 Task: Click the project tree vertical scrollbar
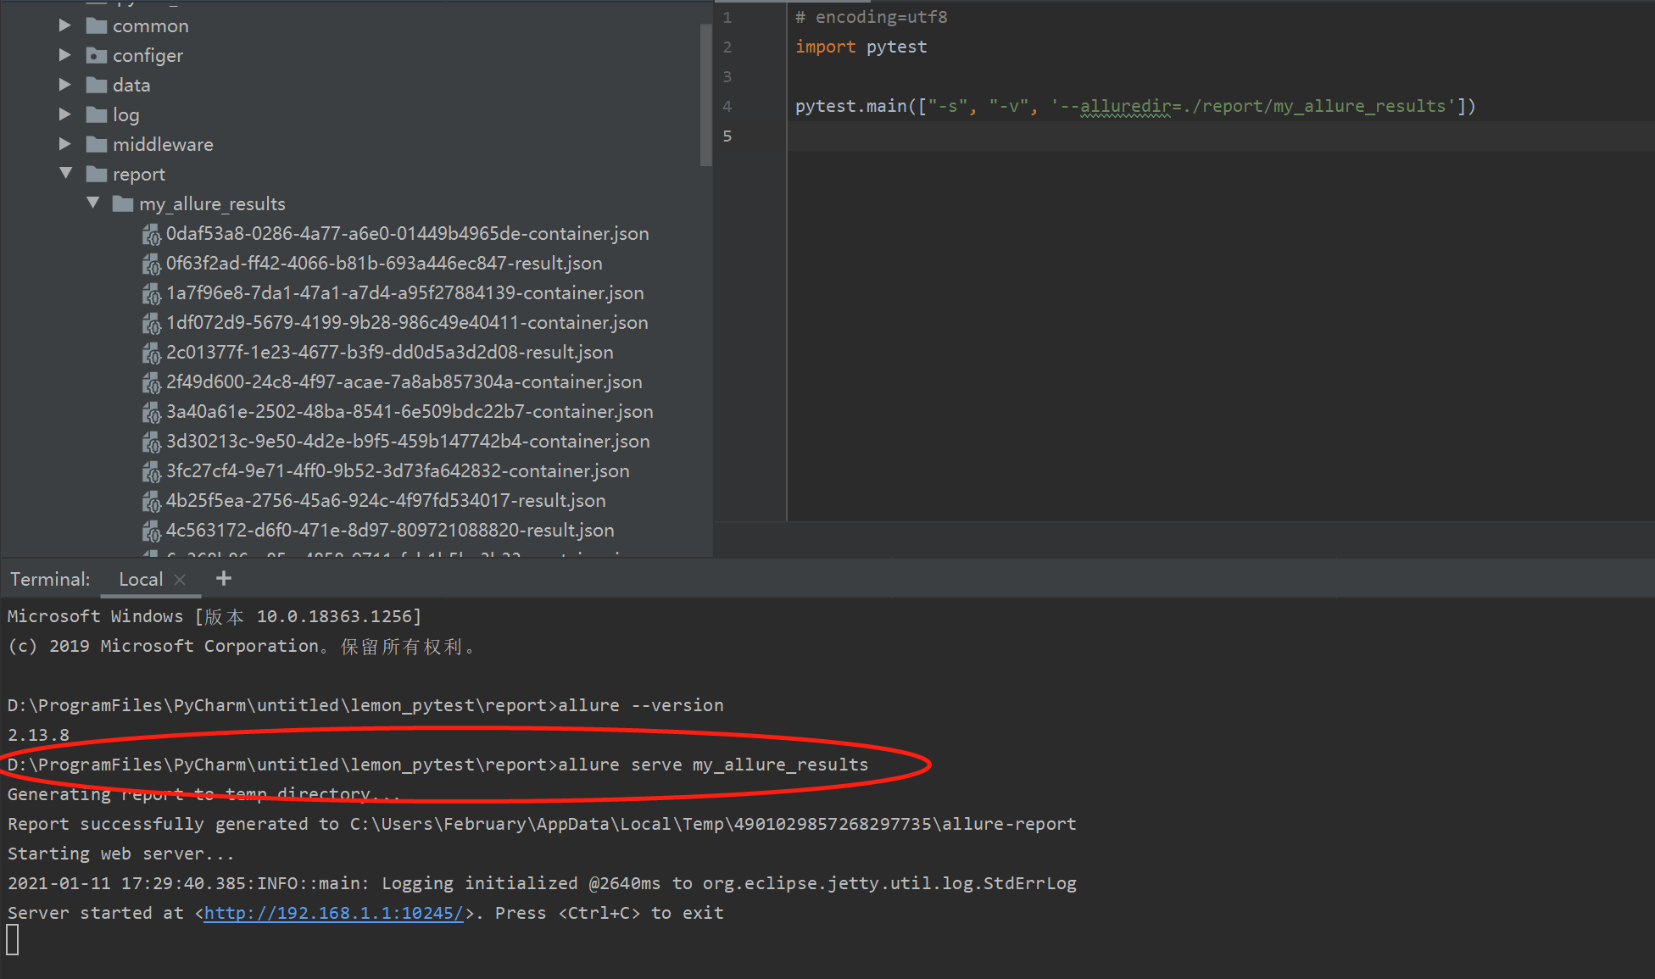click(x=705, y=93)
